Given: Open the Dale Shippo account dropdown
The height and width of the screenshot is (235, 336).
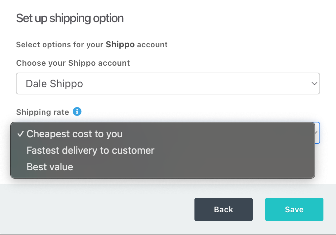Looking at the screenshot, I should click(168, 84).
